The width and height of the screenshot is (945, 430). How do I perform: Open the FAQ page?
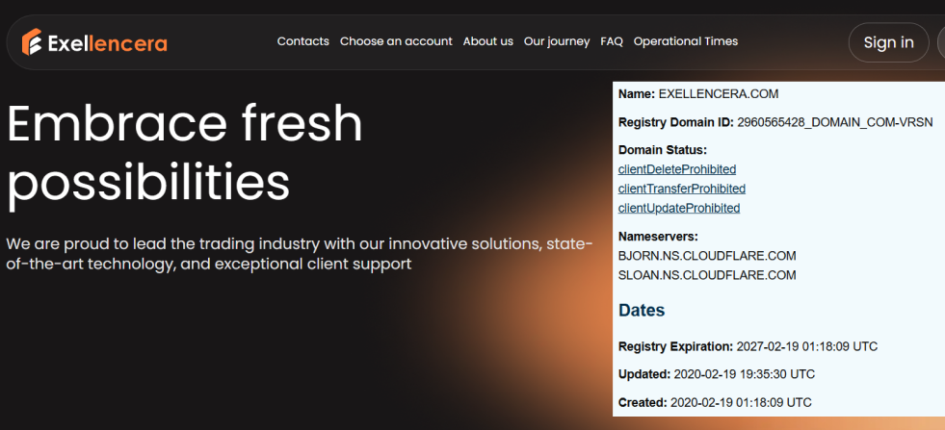(x=612, y=41)
